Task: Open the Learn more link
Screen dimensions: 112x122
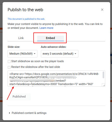Action: 46,28
